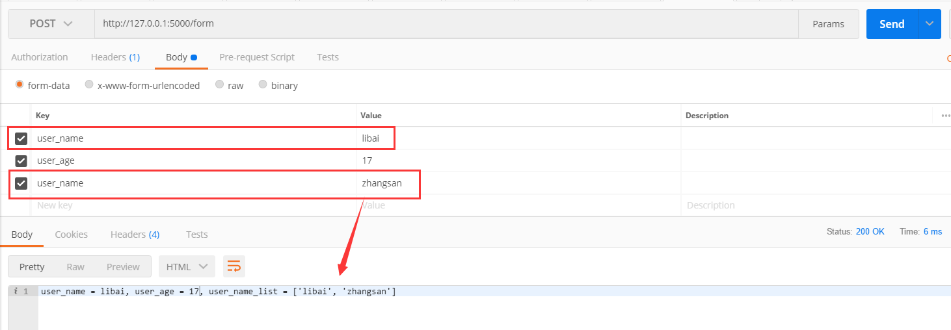951x330 pixels.
Task: Click the Description column header
Action: [707, 116]
